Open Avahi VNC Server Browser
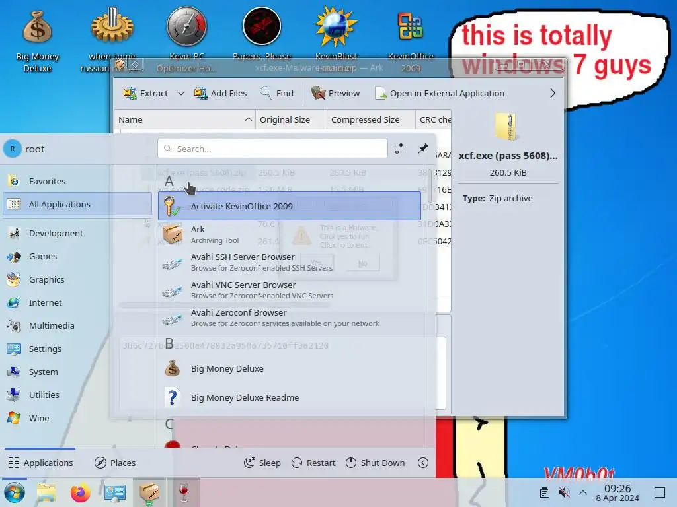The image size is (677, 507). [x=290, y=290]
